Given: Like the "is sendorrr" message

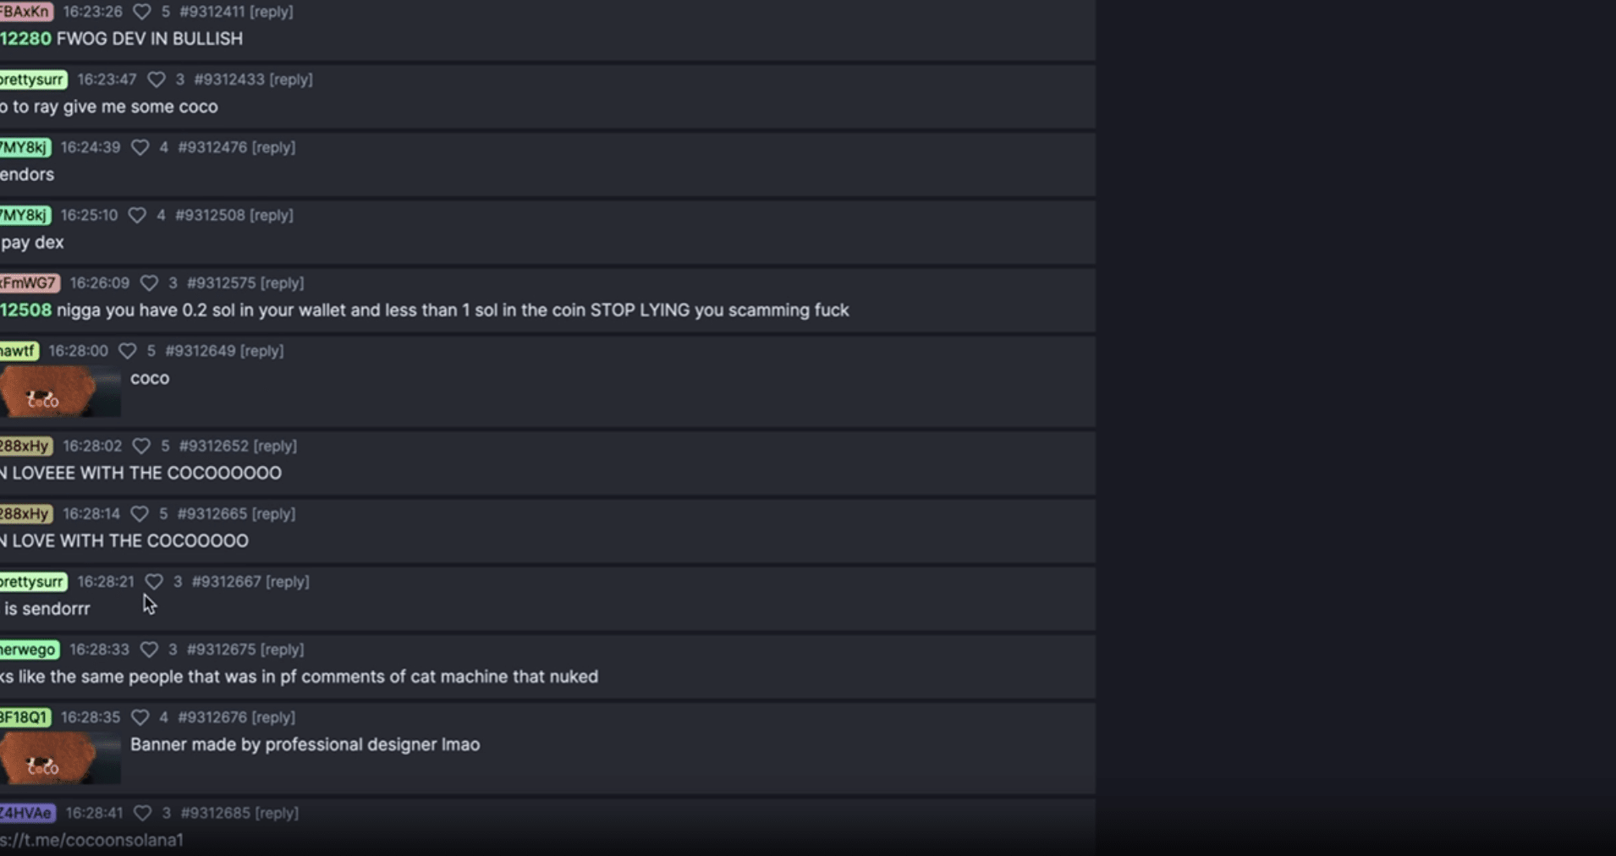Looking at the screenshot, I should 154,581.
